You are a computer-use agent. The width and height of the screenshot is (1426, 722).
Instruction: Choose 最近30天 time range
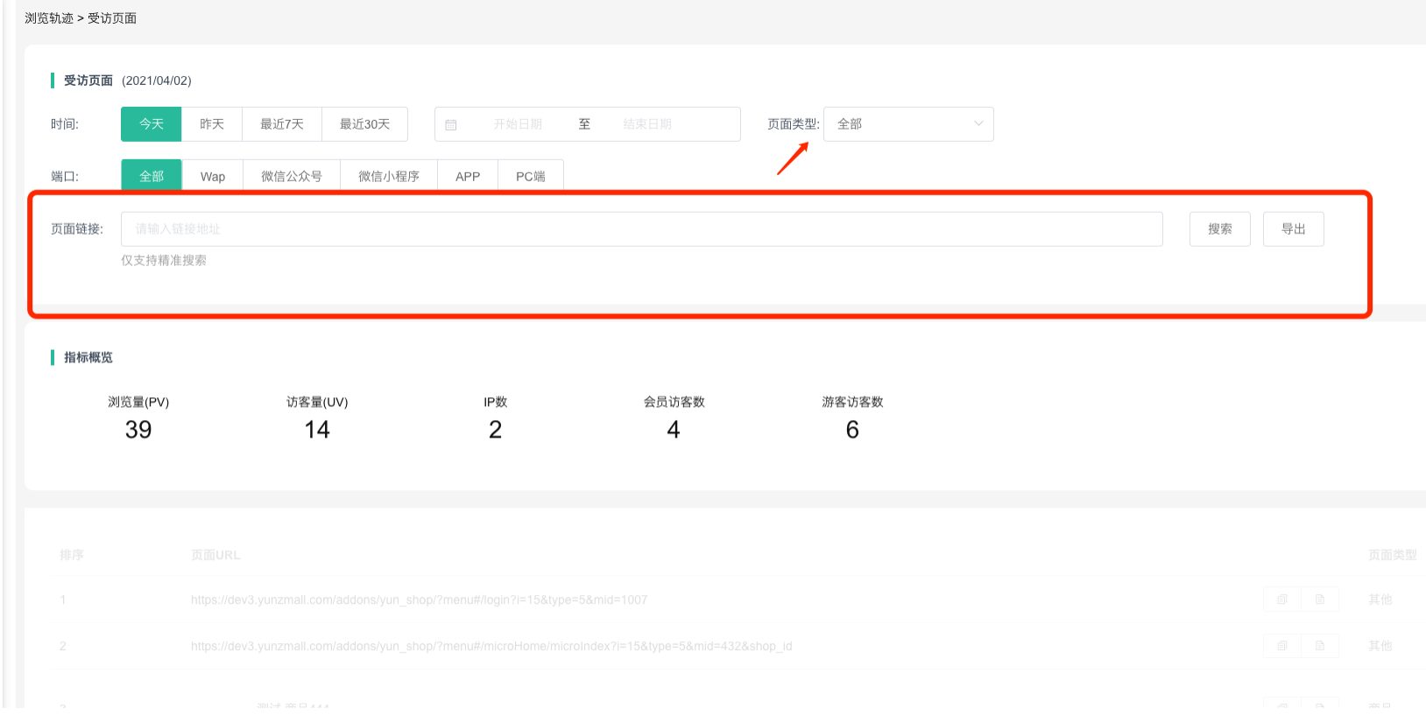(x=364, y=124)
